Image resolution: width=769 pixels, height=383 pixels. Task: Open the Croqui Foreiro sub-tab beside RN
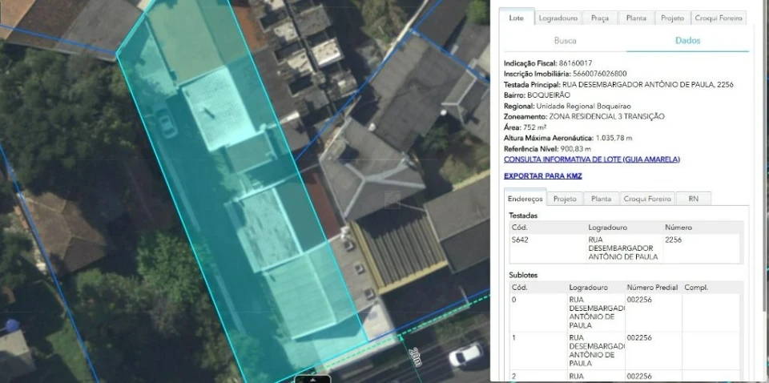(x=647, y=199)
